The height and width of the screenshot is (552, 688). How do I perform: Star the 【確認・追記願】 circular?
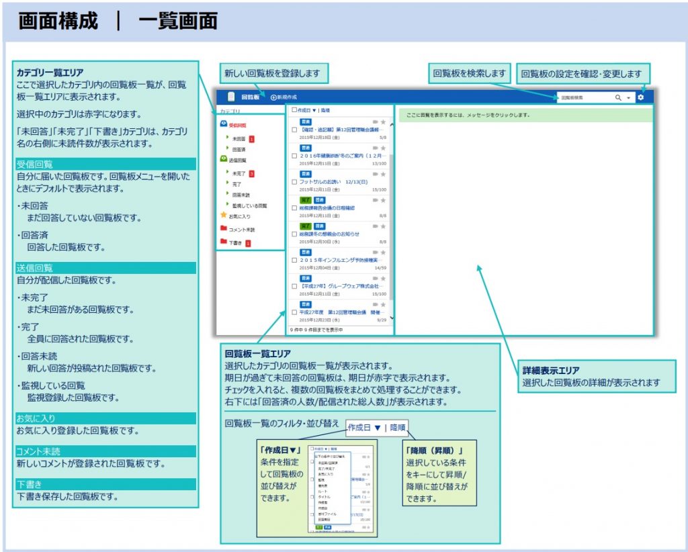click(383, 122)
